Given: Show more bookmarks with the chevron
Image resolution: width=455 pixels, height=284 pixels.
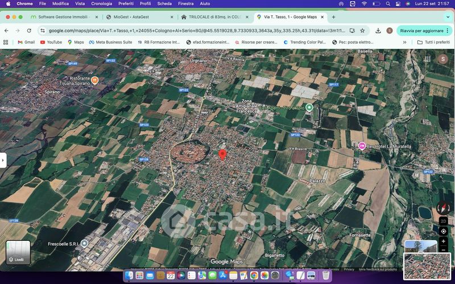Looking at the screenshot, I should 405,42.
